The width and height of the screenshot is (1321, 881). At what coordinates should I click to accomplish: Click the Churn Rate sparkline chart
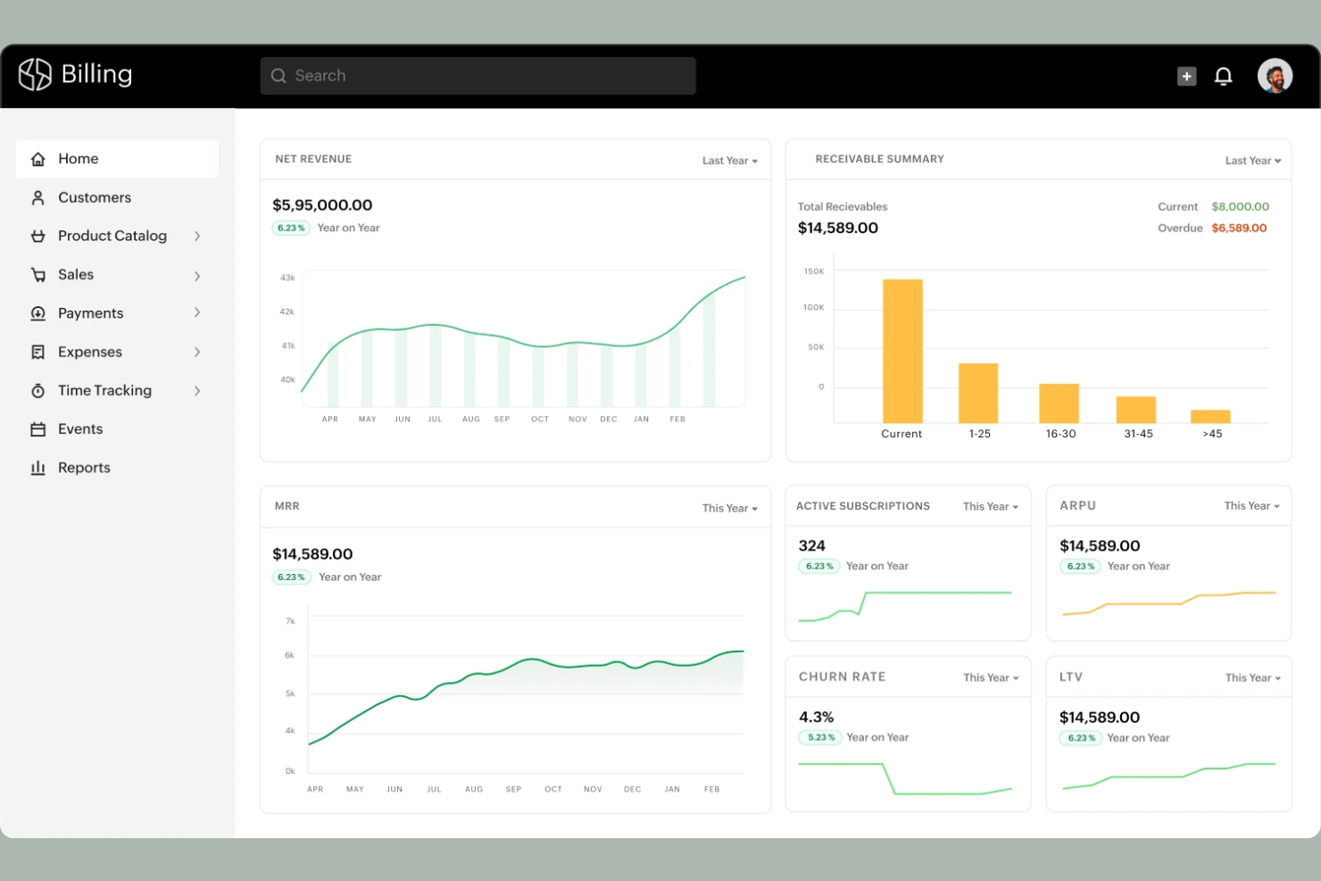tap(905, 778)
